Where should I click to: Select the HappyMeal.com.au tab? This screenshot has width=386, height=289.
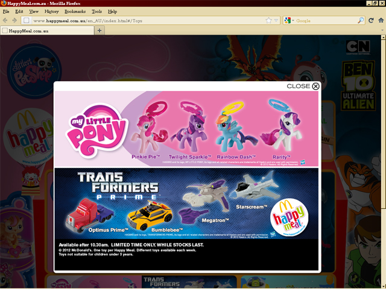[x=47, y=31]
